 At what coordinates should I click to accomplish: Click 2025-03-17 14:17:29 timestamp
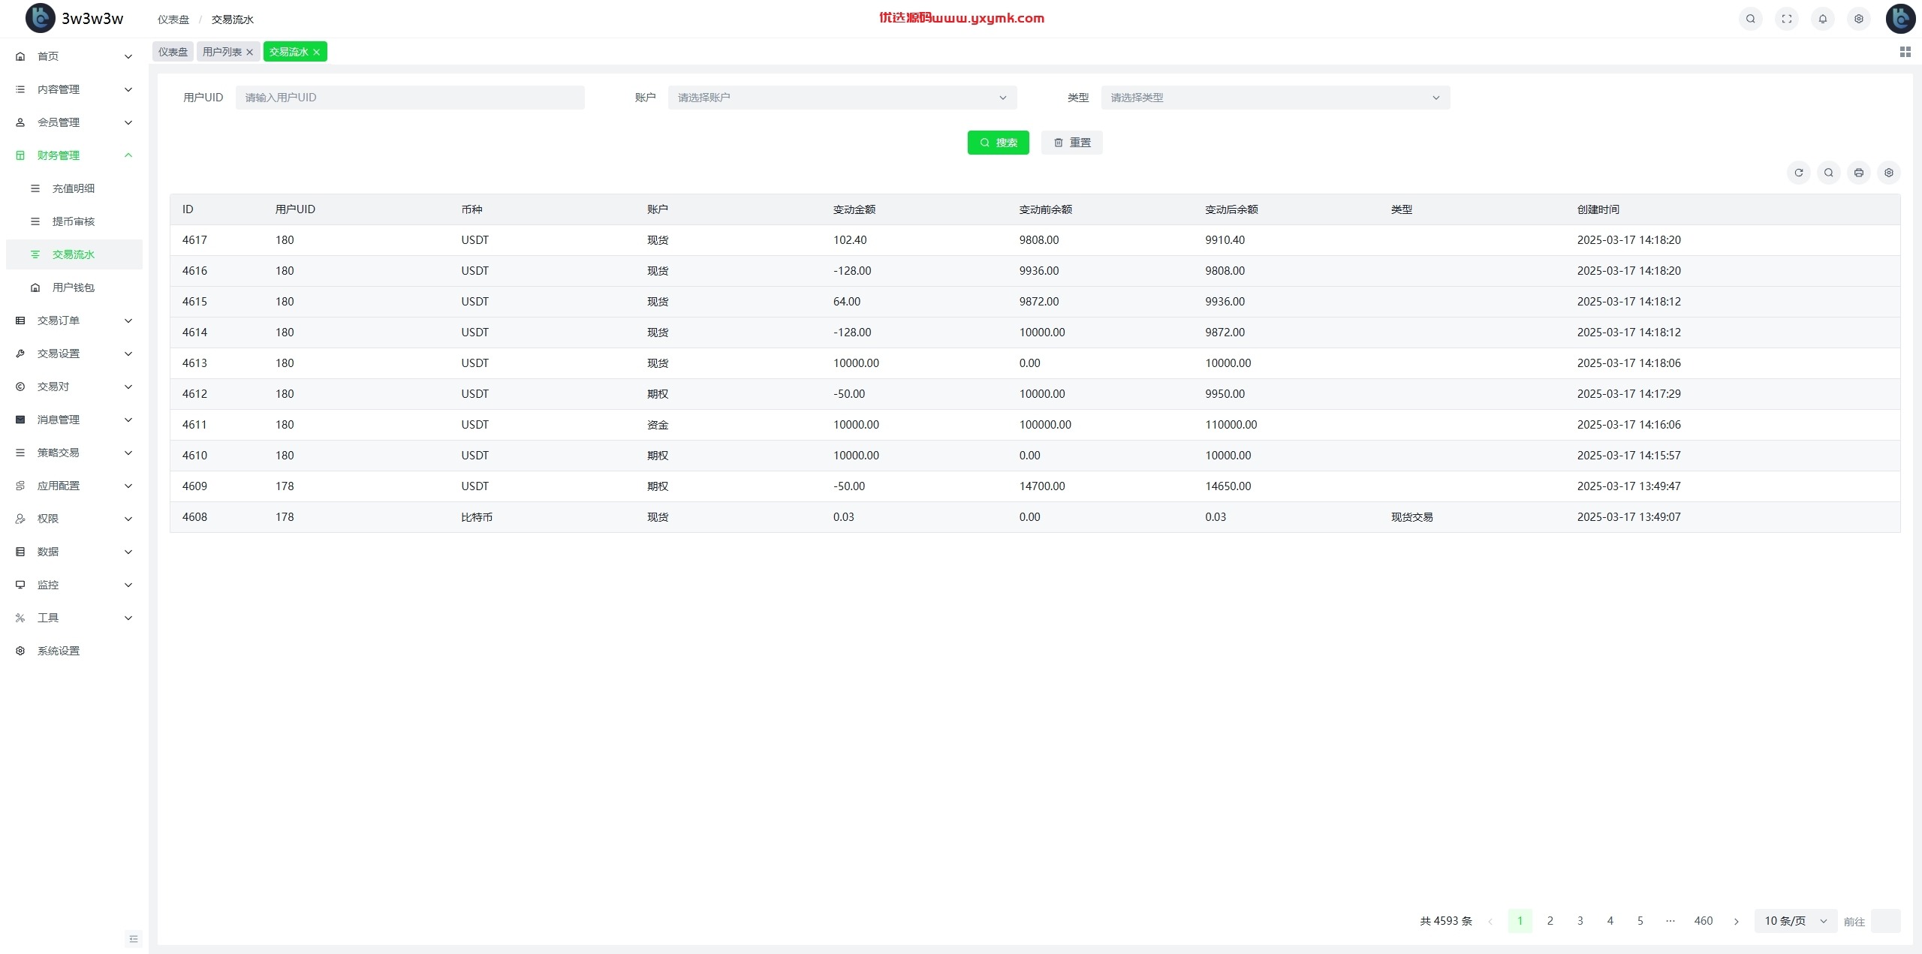(x=1628, y=394)
